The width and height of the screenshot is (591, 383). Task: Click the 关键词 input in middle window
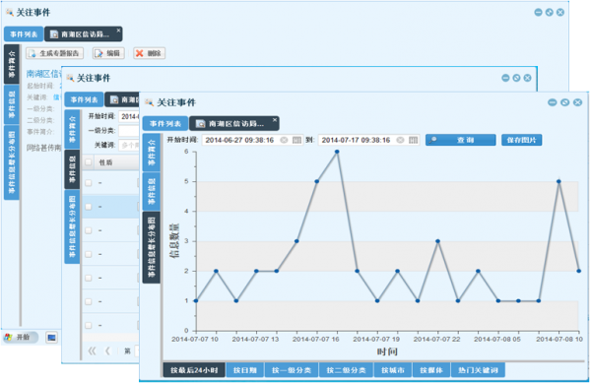(x=129, y=146)
